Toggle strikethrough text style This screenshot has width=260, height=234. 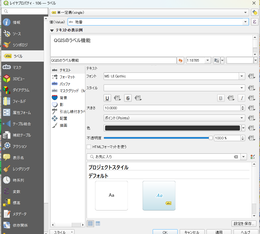128,98
